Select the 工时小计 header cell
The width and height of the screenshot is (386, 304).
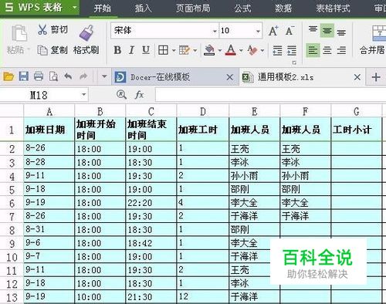point(357,130)
